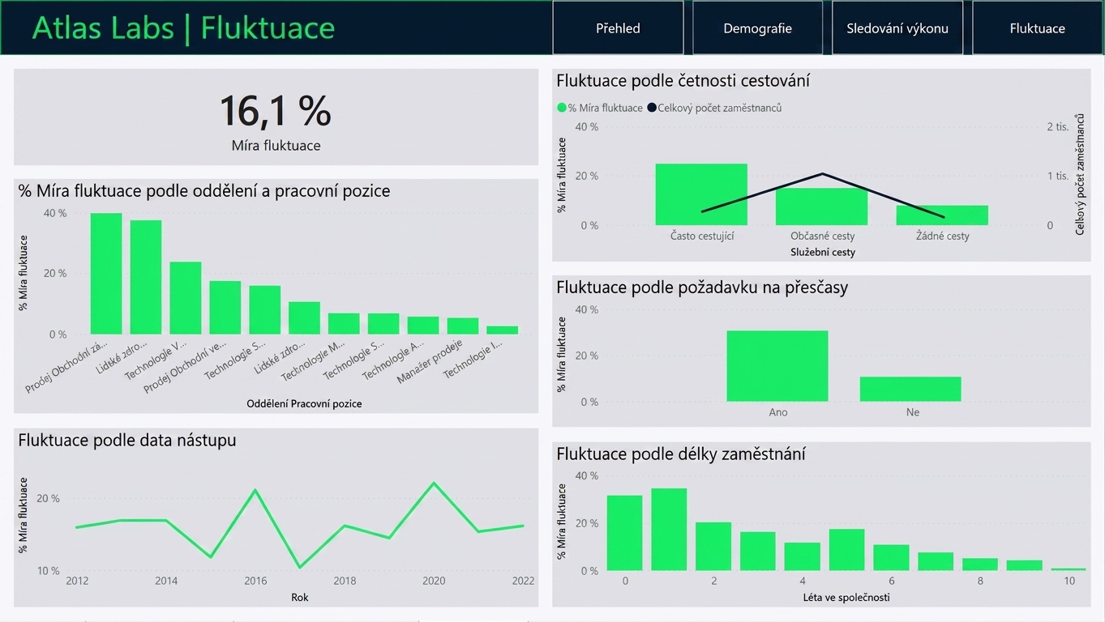Click the 16,1 % Míra fluktuace card
The width and height of the screenshot is (1105, 622).
point(276,117)
